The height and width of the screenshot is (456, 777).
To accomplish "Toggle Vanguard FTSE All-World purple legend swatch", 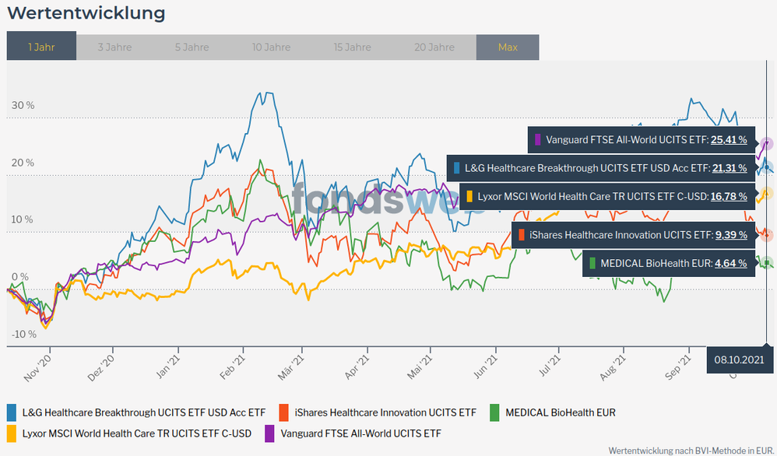I will point(269,433).
